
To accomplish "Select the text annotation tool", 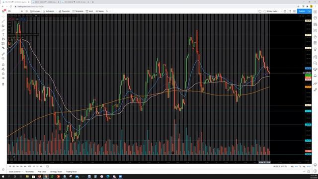I will tap(3, 34).
